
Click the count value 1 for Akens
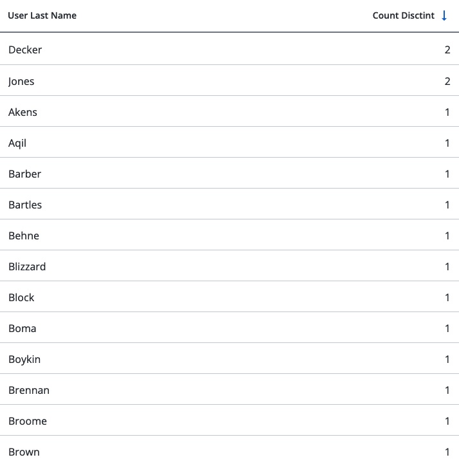pos(447,112)
